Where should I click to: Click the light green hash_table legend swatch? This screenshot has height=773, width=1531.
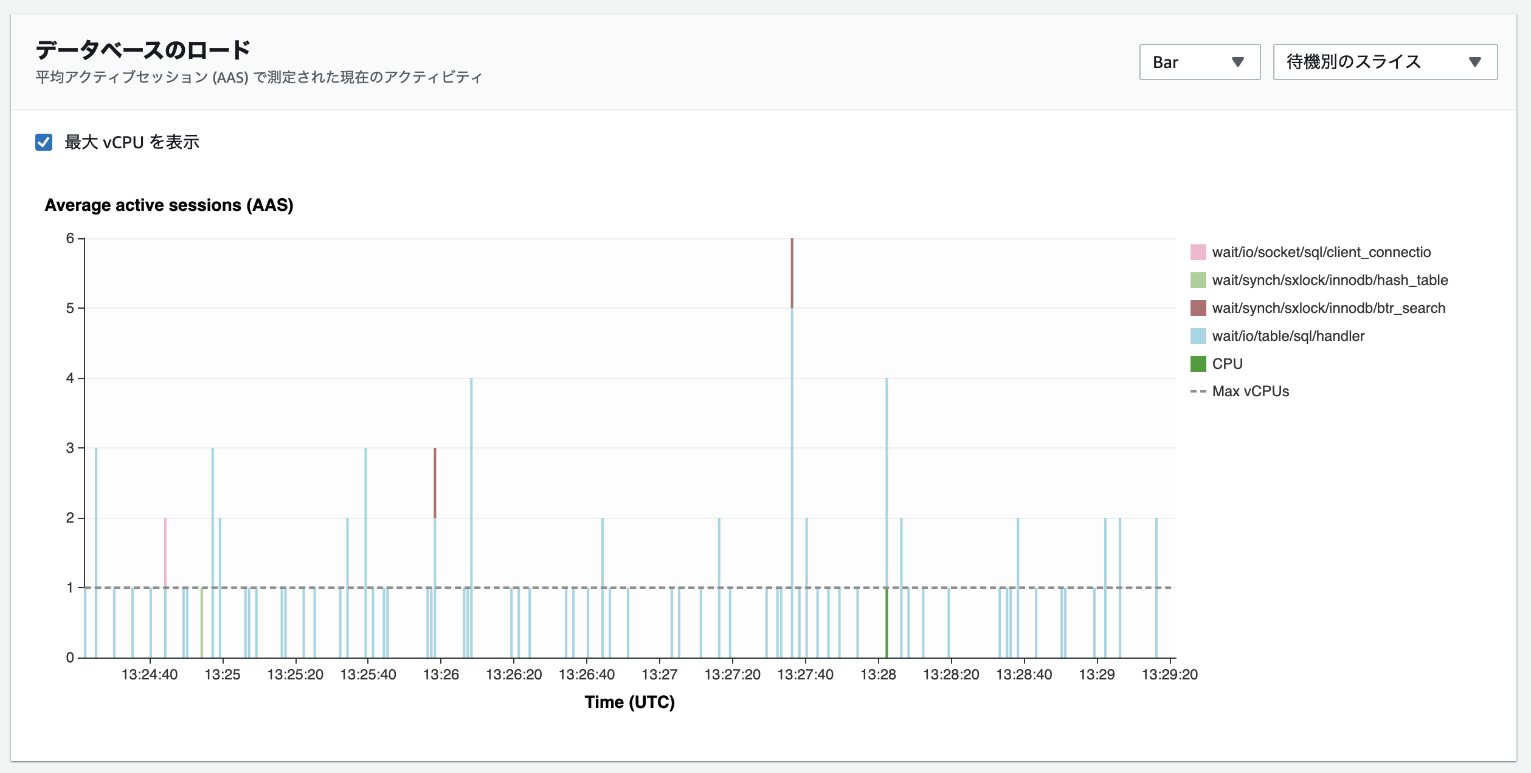[1198, 280]
